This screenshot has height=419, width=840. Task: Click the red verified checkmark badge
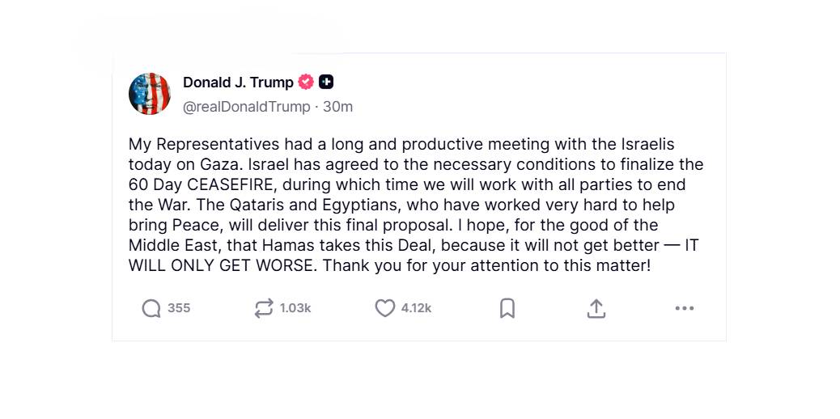coord(306,82)
